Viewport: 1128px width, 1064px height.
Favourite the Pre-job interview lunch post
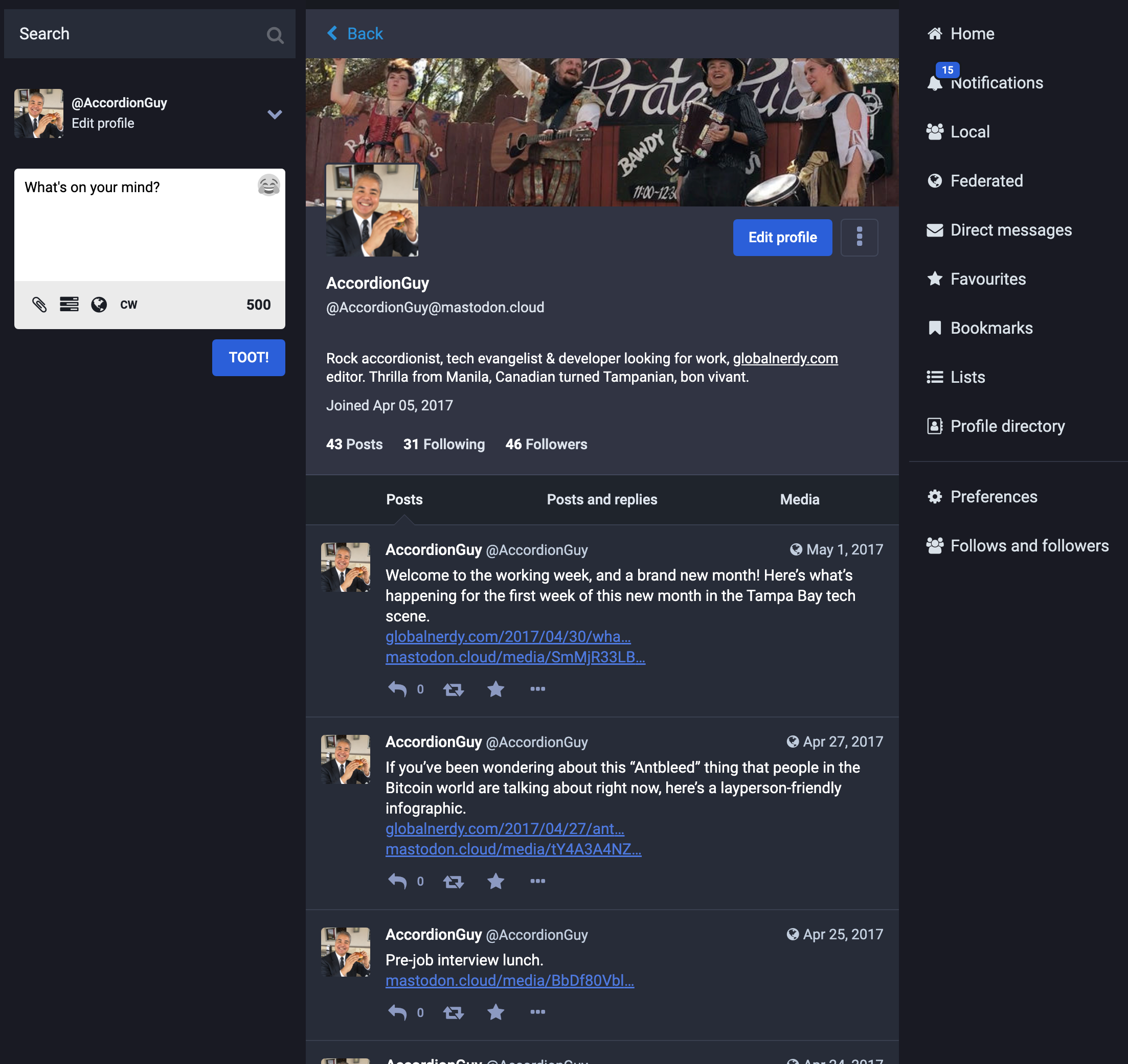click(495, 1012)
